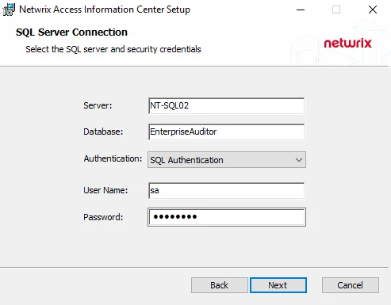Image resolution: width=391 pixels, height=305 pixels.
Task: Close the setup window
Action: (x=373, y=10)
